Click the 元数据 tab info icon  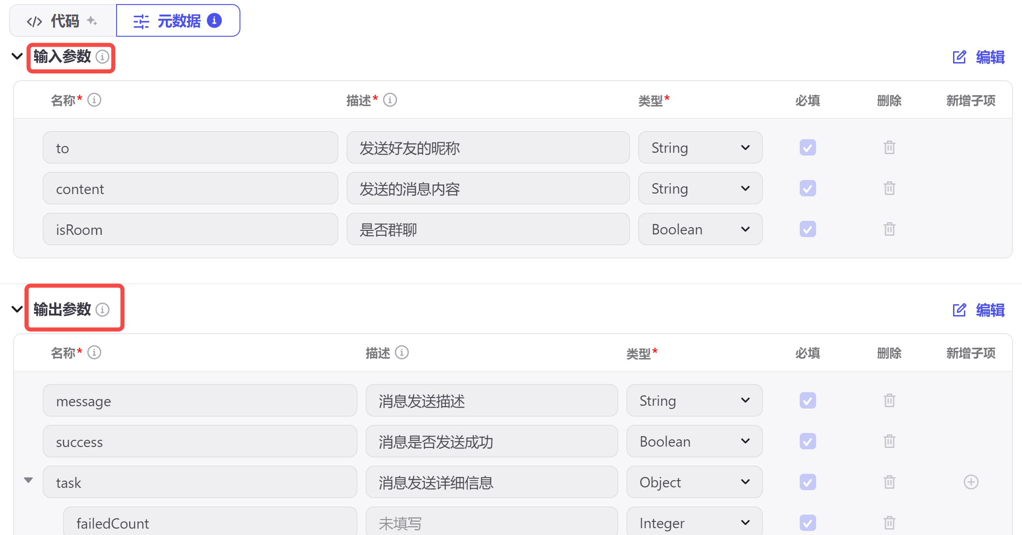click(x=214, y=20)
